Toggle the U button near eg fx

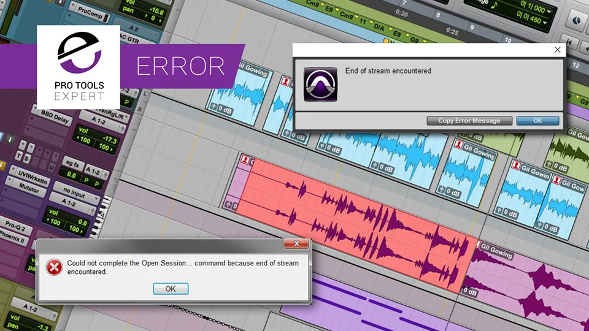[51, 169]
